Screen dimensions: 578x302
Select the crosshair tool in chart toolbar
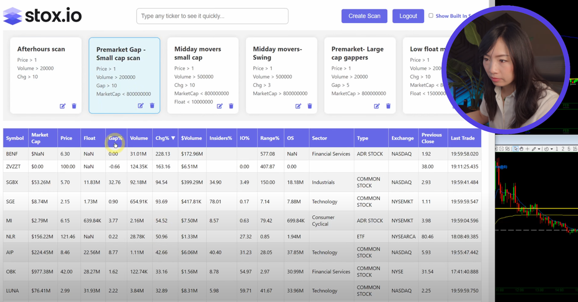click(x=528, y=149)
